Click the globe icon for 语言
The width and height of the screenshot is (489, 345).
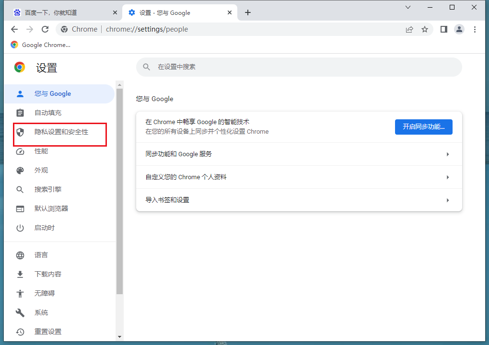click(x=20, y=255)
